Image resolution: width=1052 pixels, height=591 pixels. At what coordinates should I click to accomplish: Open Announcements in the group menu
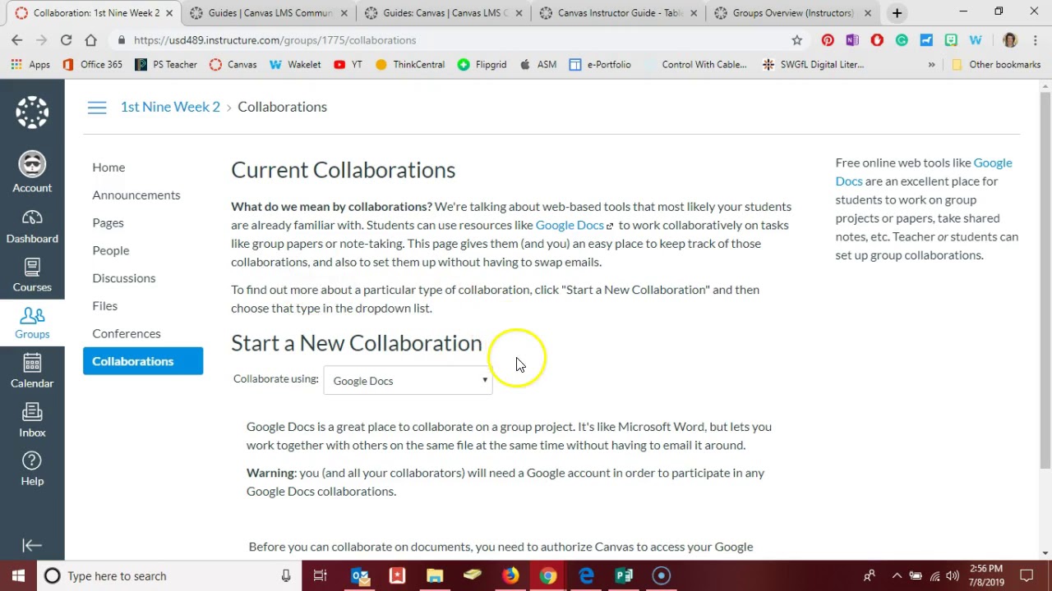pos(136,195)
